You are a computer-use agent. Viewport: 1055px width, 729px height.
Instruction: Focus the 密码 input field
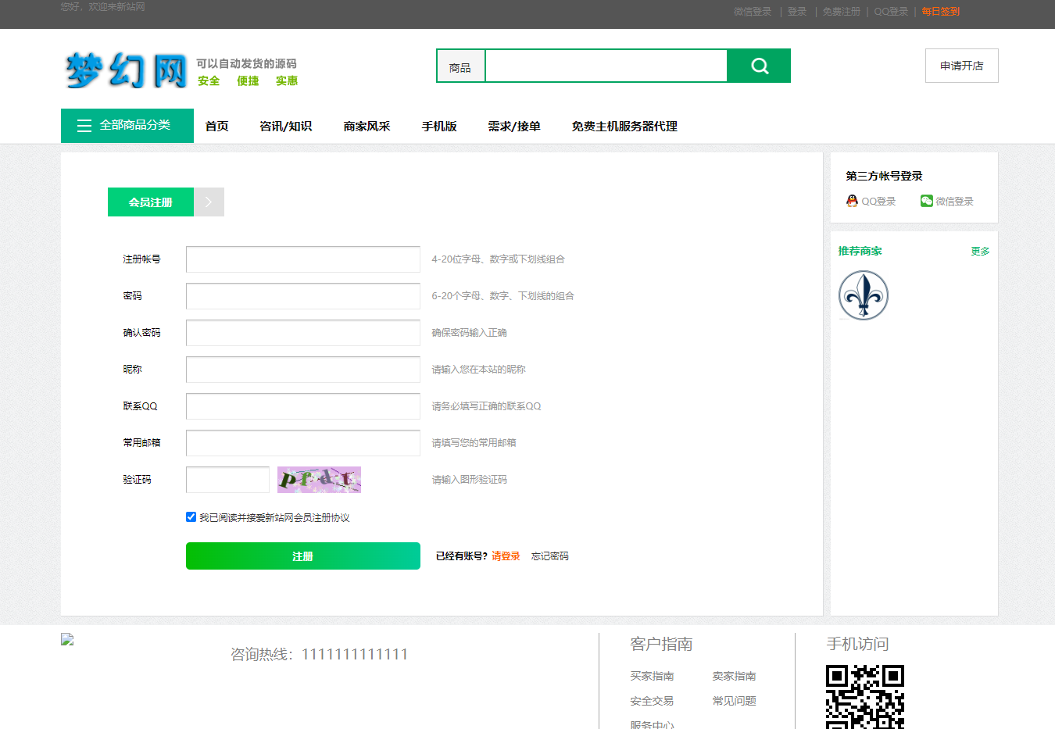tap(303, 296)
